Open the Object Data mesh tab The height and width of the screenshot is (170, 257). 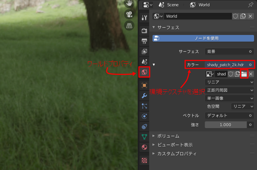pyautogui.click(x=144, y=137)
